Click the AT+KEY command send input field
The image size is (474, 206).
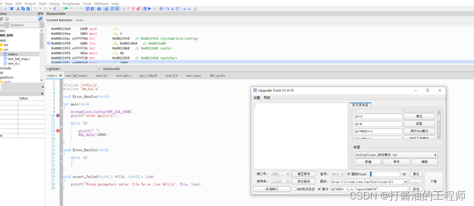369,189
